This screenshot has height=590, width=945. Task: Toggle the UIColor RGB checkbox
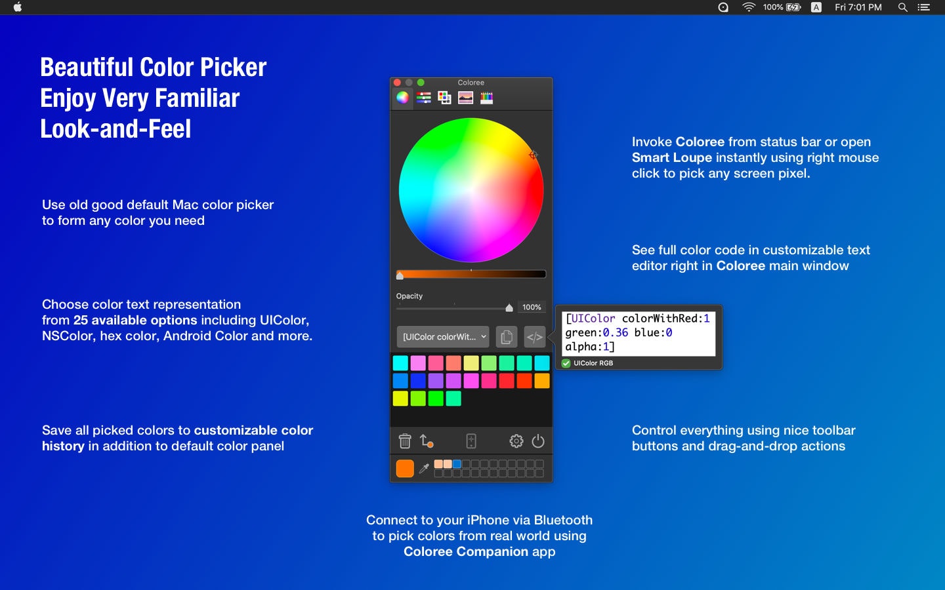(x=566, y=363)
